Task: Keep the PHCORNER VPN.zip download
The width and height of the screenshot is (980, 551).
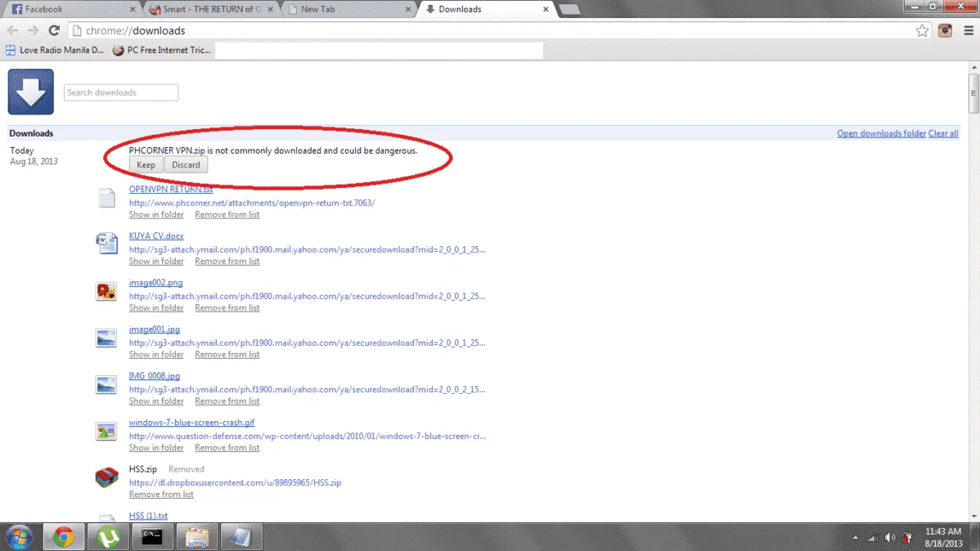Action: (146, 165)
